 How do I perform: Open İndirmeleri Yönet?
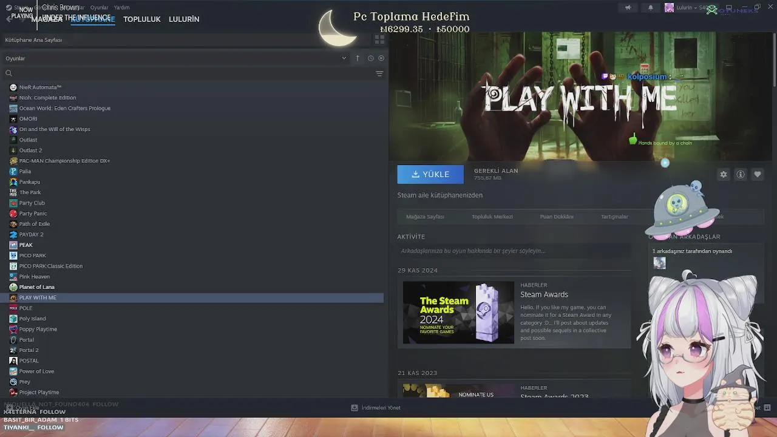tap(381, 408)
